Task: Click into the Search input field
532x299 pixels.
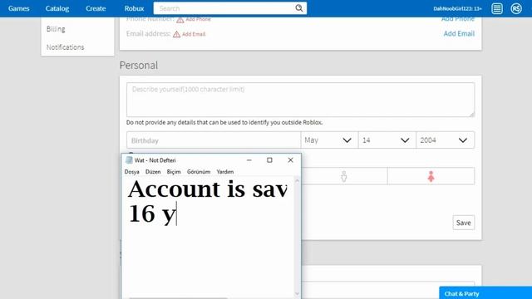Action: point(224,8)
